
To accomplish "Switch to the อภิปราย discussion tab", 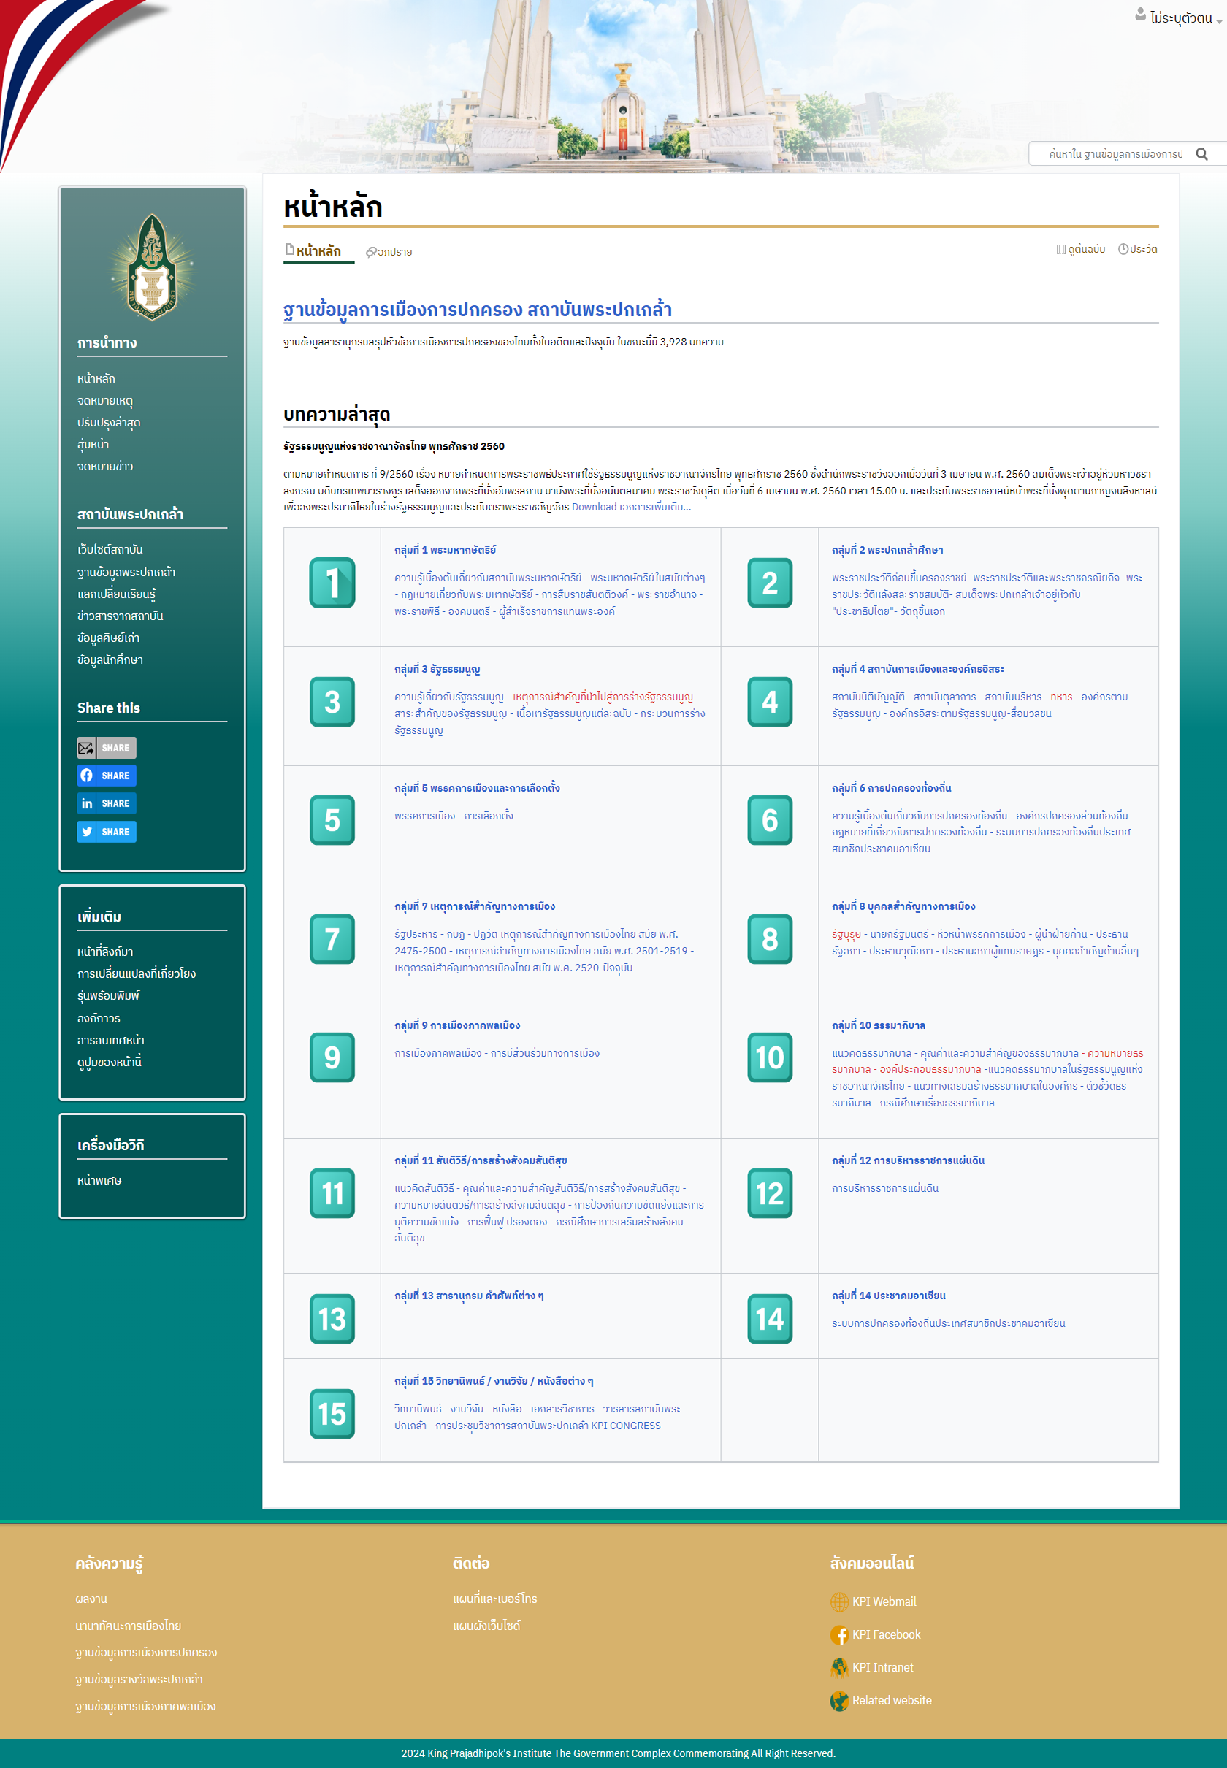I will [x=389, y=252].
